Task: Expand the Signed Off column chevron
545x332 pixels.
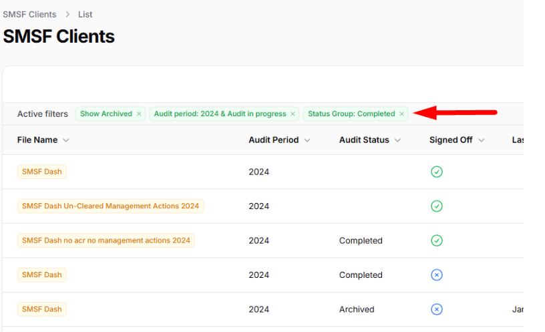Action: click(x=481, y=140)
